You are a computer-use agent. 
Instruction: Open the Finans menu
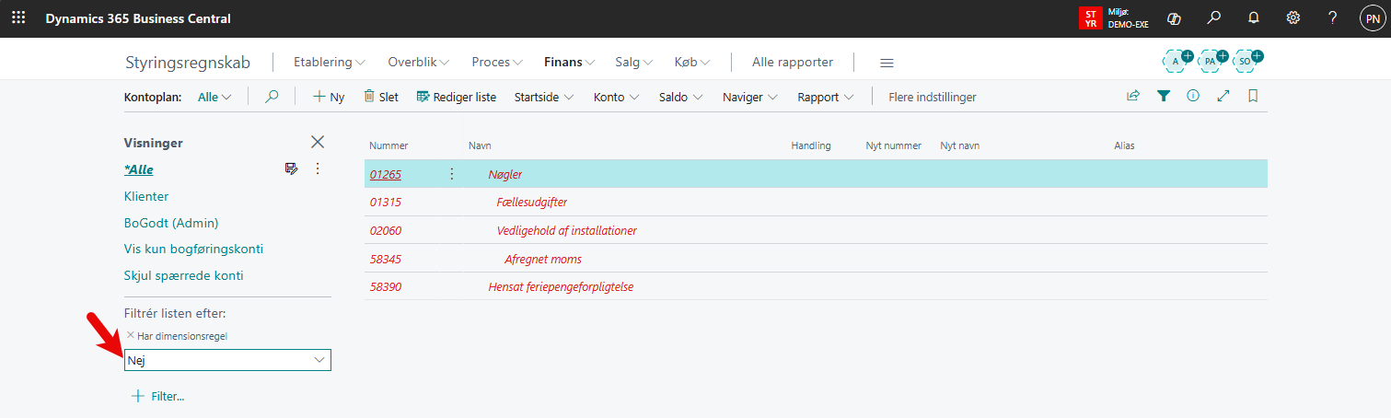(x=569, y=62)
